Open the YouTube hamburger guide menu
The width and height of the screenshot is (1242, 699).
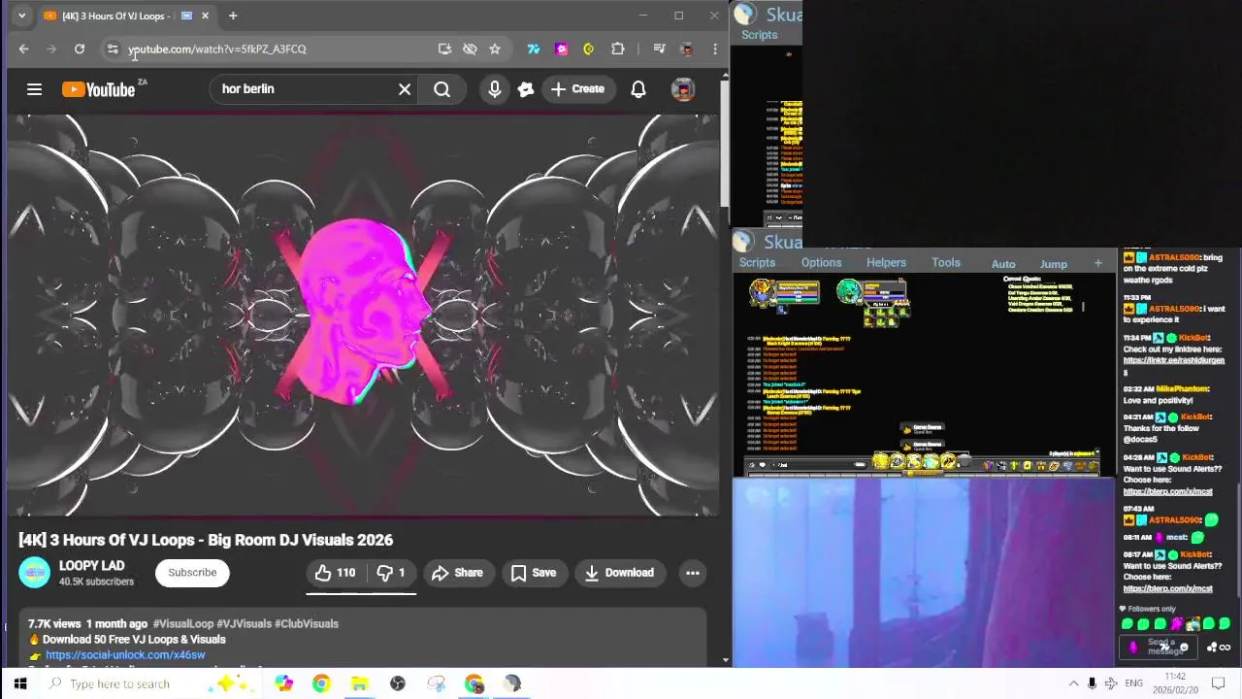point(34,89)
